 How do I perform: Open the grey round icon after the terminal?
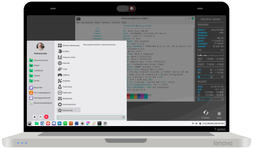pyautogui.click(x=105, y=123)
